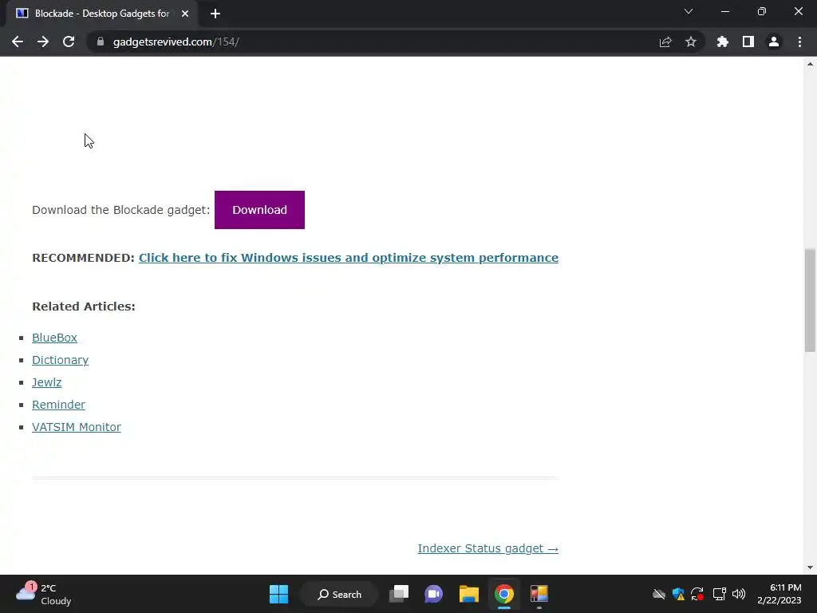Screen dimensions: 817x613
Task: Click the scrollbar up arrow
Action: tap(810, 64)
